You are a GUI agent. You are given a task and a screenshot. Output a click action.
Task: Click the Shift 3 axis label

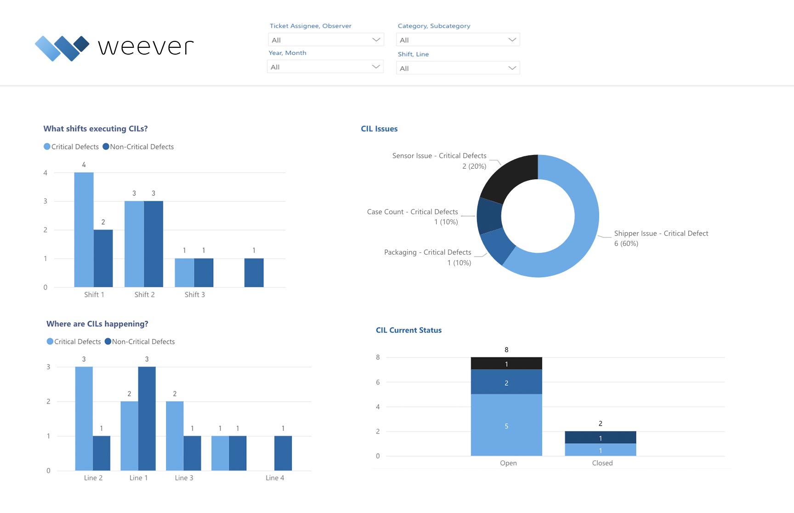(x=194, y=295)
